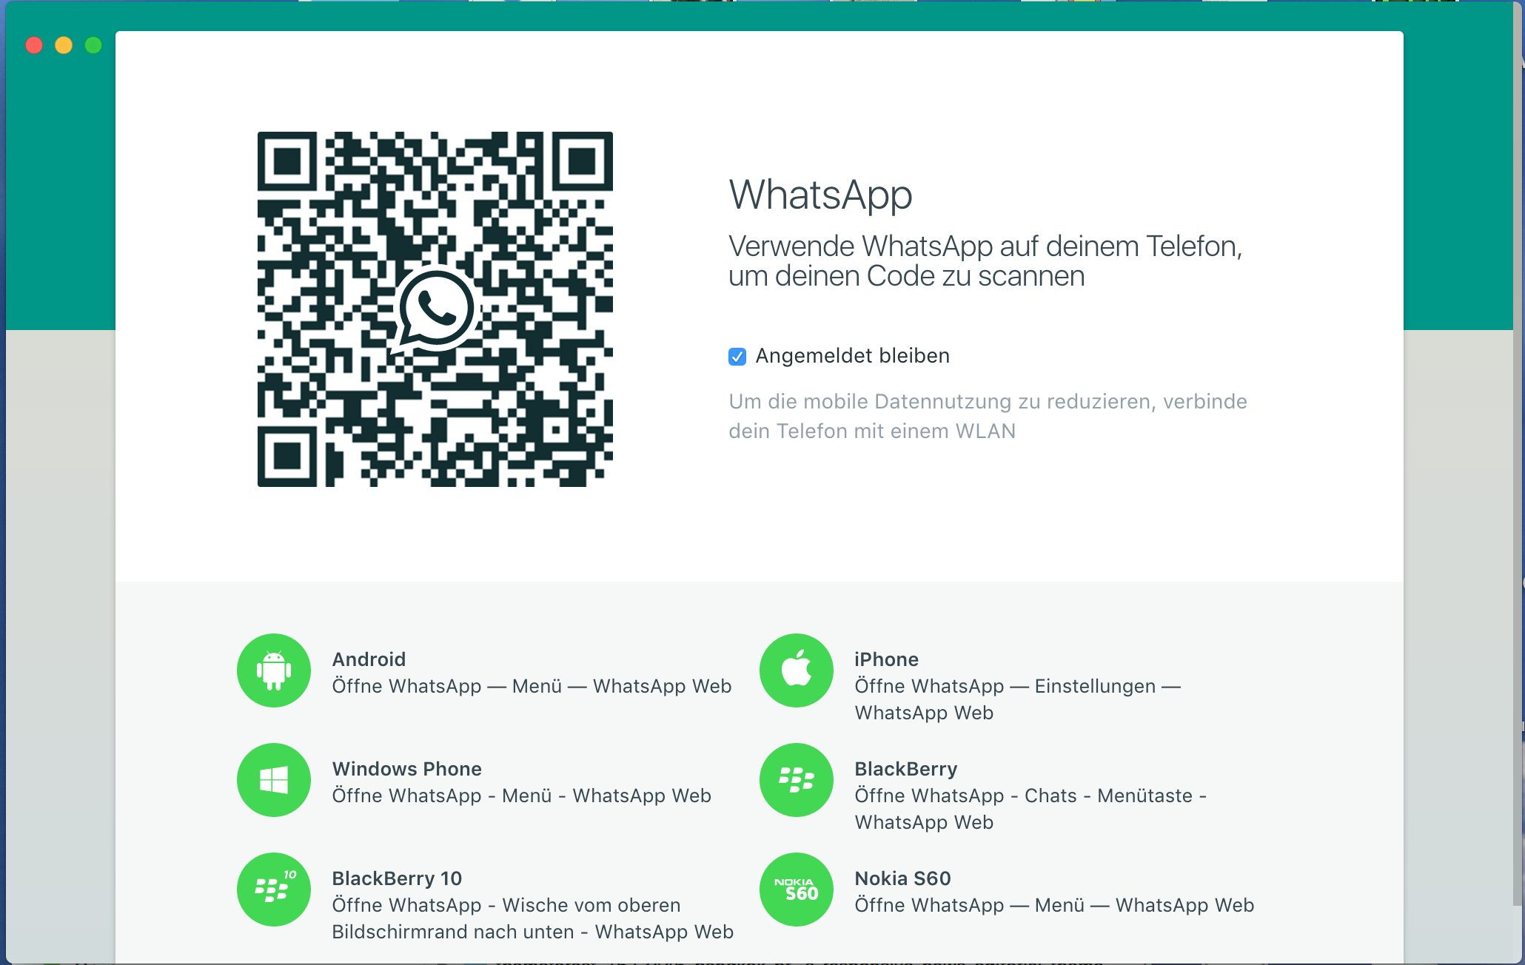Click the Android robot icon

(274, 670)
